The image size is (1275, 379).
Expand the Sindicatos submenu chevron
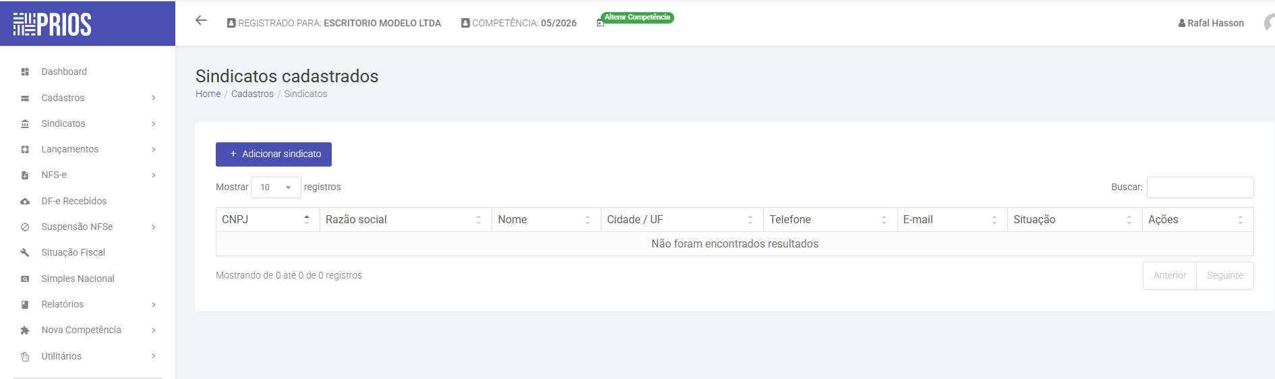[154, 123]
